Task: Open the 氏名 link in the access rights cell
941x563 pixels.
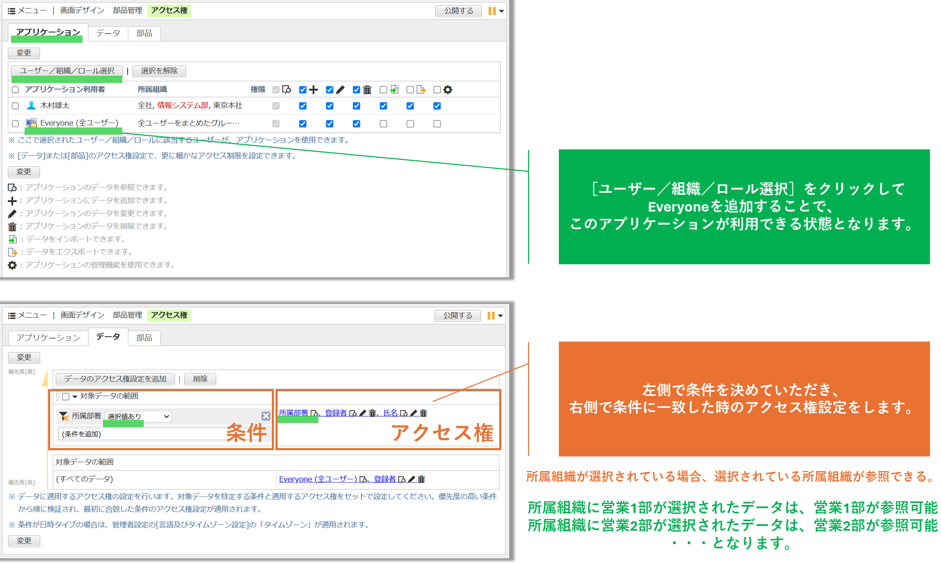Action: point(391,413)
